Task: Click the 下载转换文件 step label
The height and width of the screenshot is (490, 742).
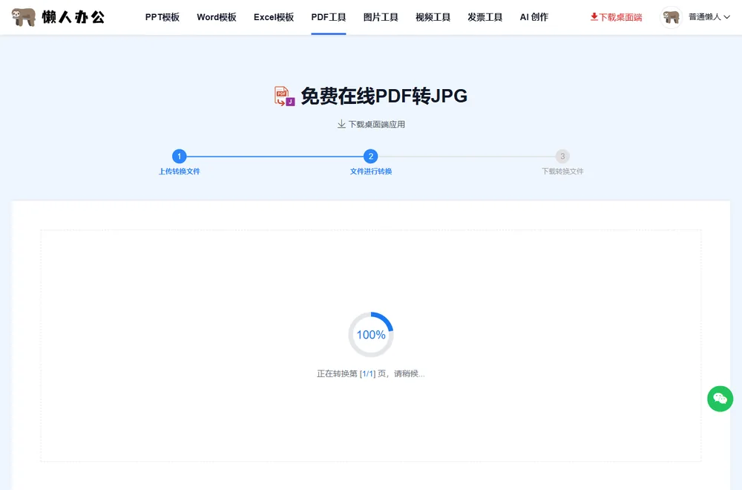Action: point(562,171)
